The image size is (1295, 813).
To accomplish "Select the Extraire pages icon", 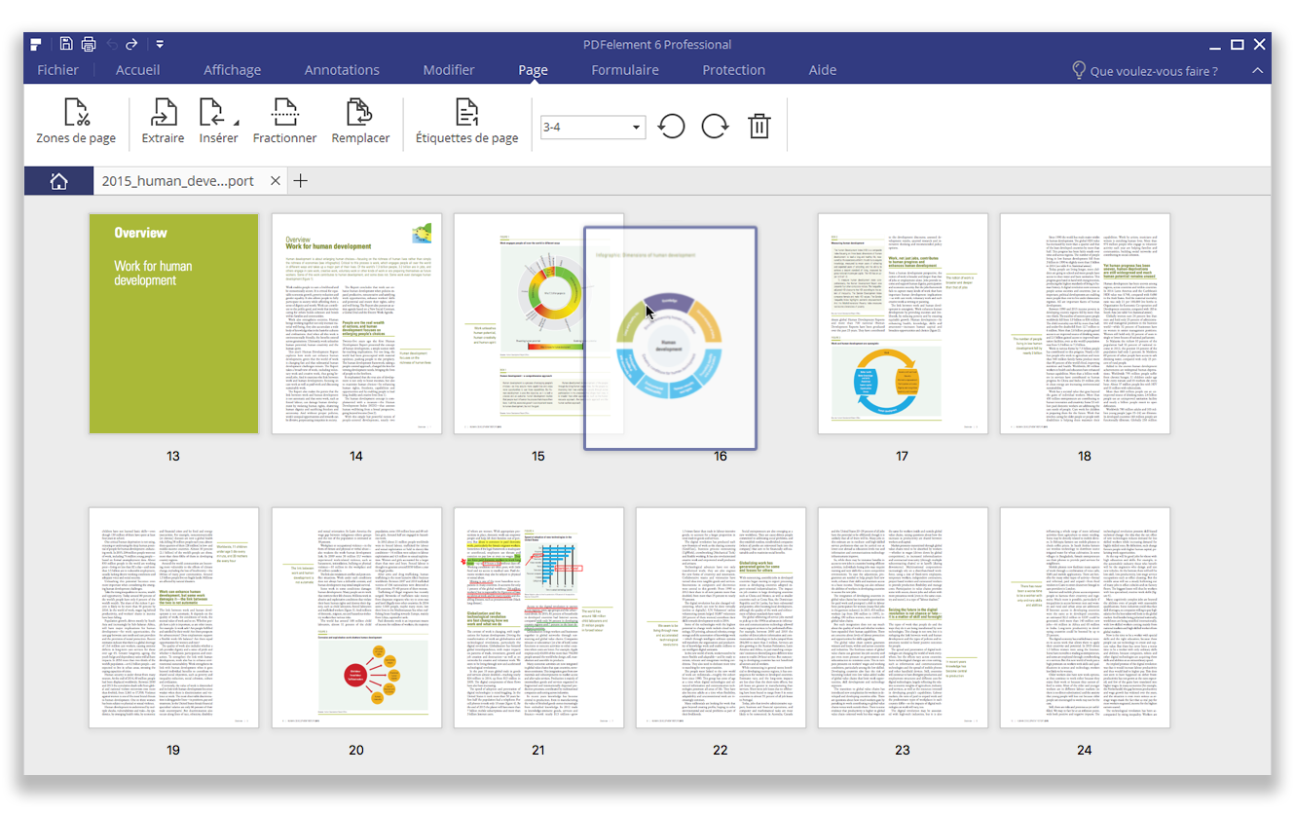I will point(163,123).
